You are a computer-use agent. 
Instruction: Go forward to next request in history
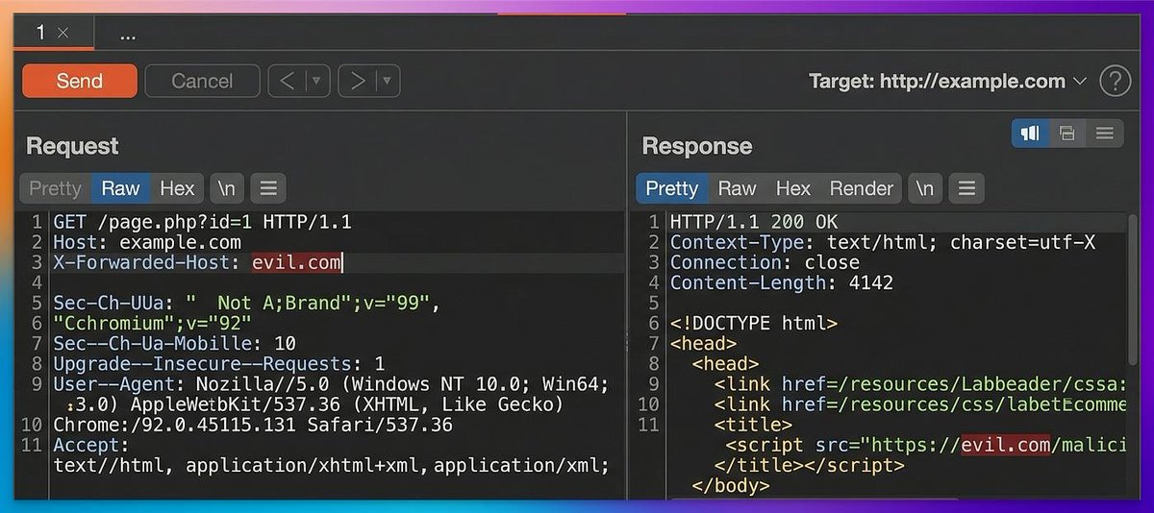point(357,81)
